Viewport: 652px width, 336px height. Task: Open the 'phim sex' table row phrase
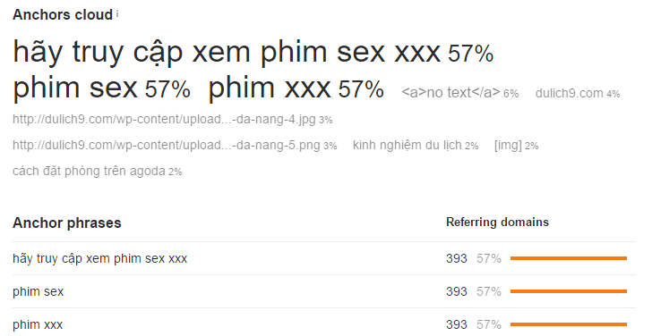pos(39,291)
